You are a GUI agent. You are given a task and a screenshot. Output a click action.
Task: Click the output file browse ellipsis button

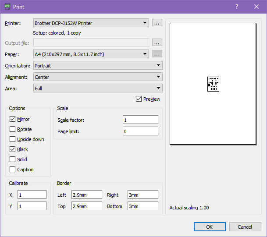[x=157, y=42]
